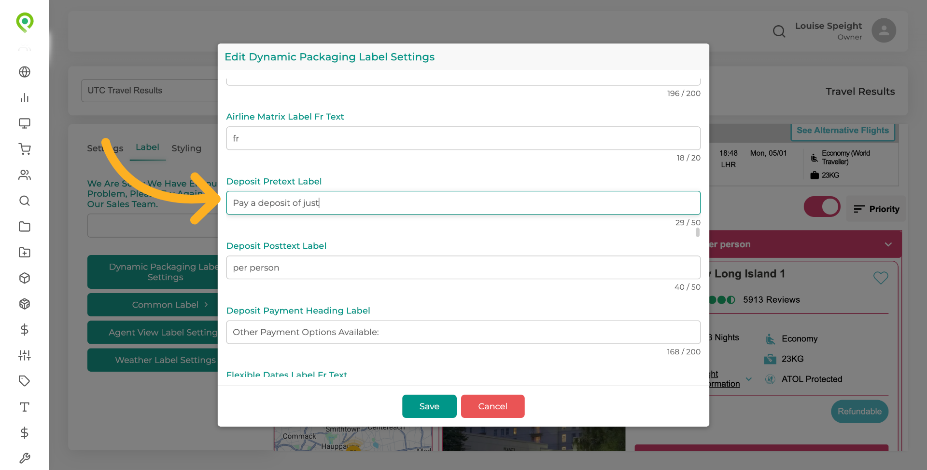Cancel editing label settings
The height and width of the screenshot is (470, 927).
[x=492, y=406]
